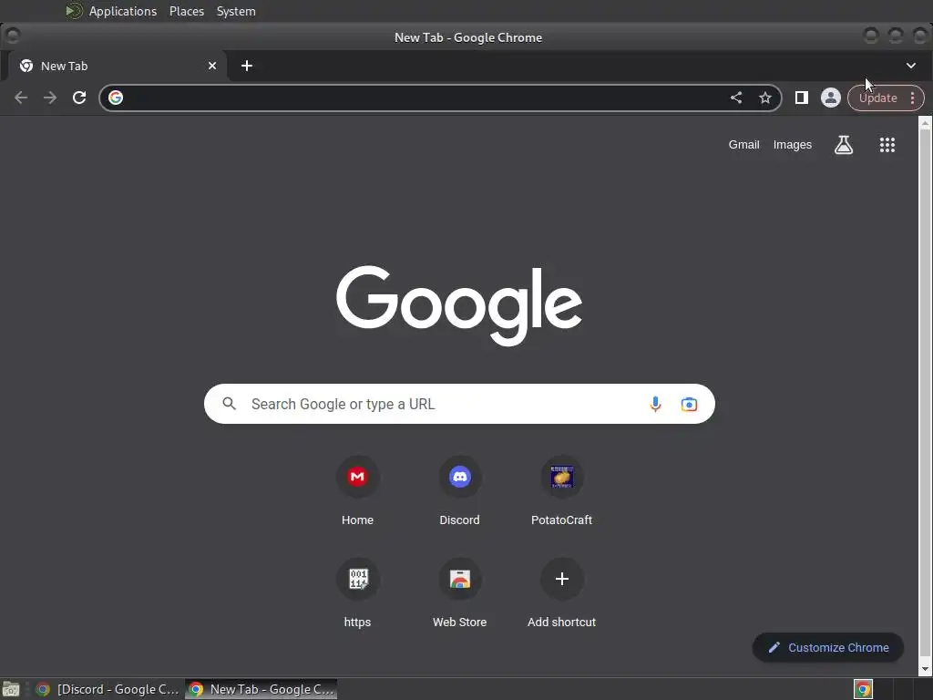Click the Update button

click(877, 98)
